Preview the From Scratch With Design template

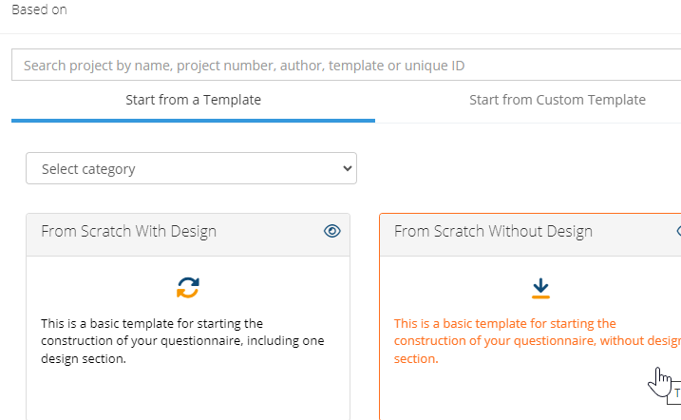pos(331,231)
